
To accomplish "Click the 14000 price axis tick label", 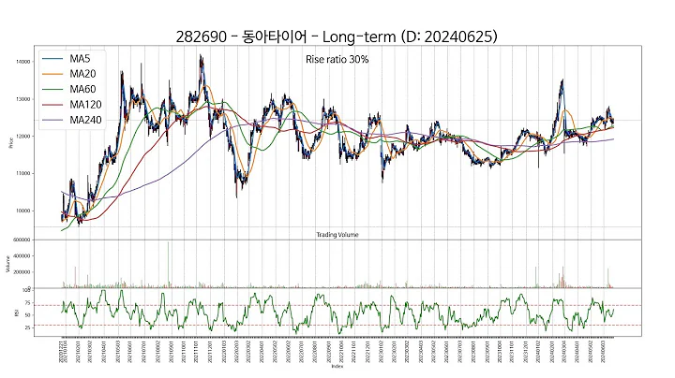I will click(x=23, y=62).
